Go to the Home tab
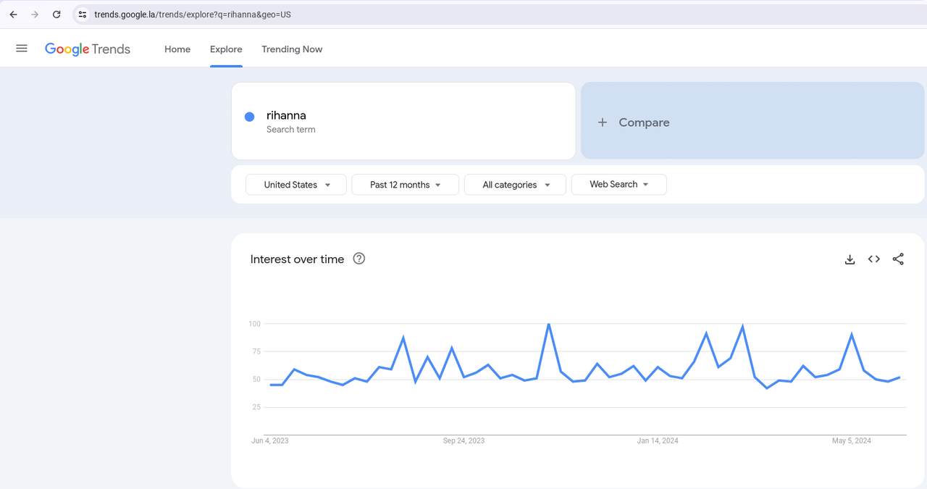Viewport: 927px width, 489px height. pos(177,49)
